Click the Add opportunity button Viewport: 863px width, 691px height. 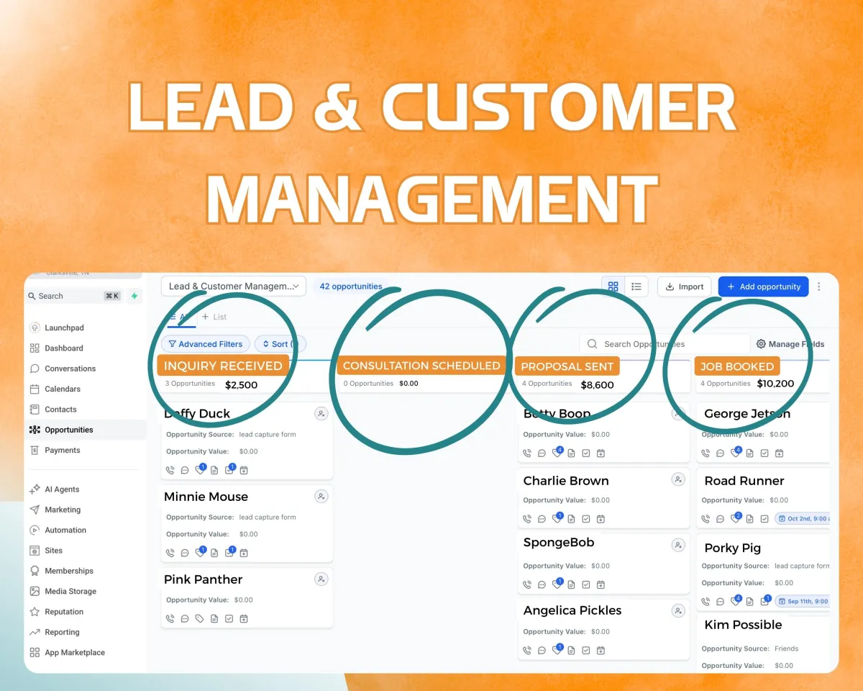tap(763, 286)
